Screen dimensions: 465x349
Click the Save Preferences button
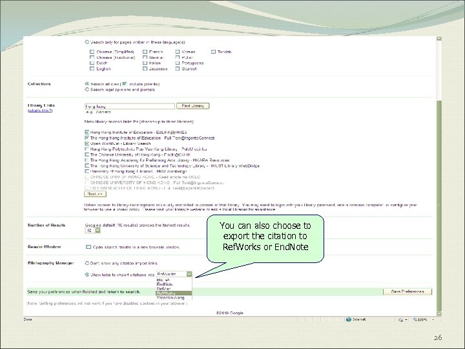pyautogui.click(x=408, y=291)
